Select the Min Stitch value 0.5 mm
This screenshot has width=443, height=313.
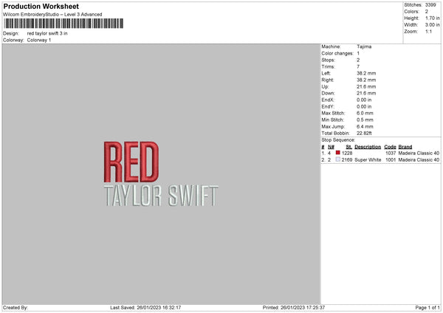click(x=365, y=120)
